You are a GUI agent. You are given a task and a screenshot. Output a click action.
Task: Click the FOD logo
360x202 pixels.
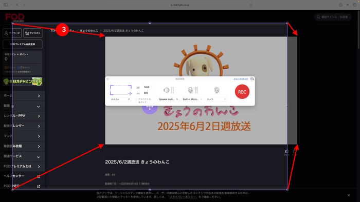click(x=15, y=17)
